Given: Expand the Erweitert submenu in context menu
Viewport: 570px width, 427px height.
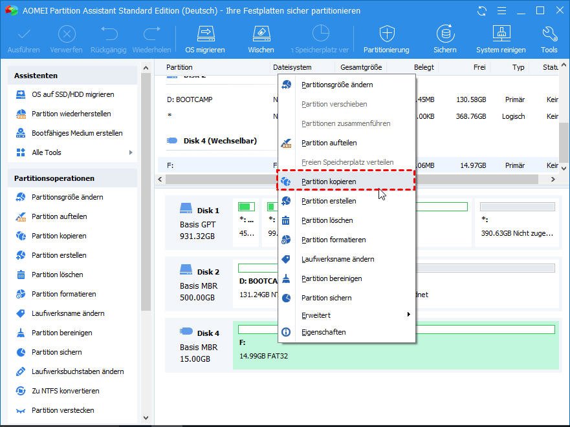Looking at the screenshot, I should (x=346, y=315).
